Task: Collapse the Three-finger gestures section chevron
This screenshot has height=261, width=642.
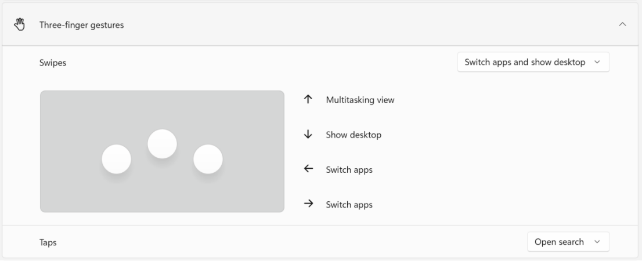Action: [x=622, y=24]
